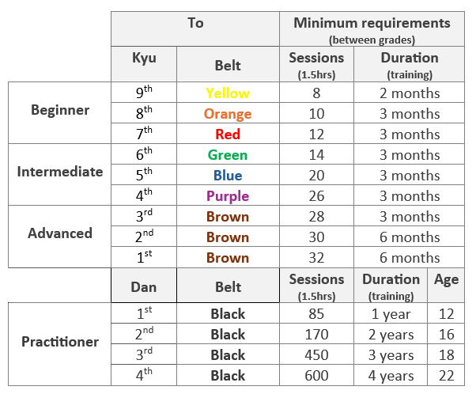Select the Intermediate category cell
Viewport: 476px width, 394px height.
[x=60, y=174]
